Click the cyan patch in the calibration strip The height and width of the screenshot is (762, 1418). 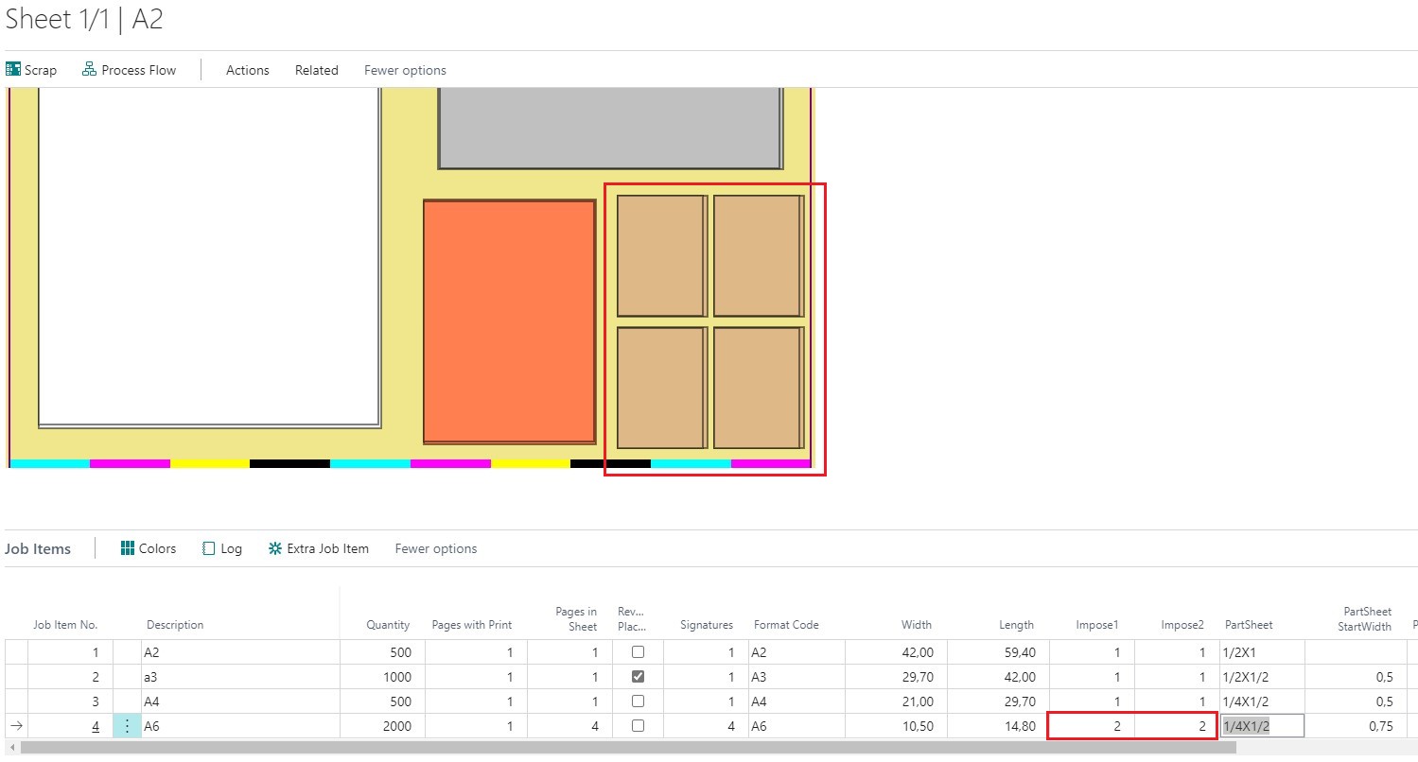(52, 463)
